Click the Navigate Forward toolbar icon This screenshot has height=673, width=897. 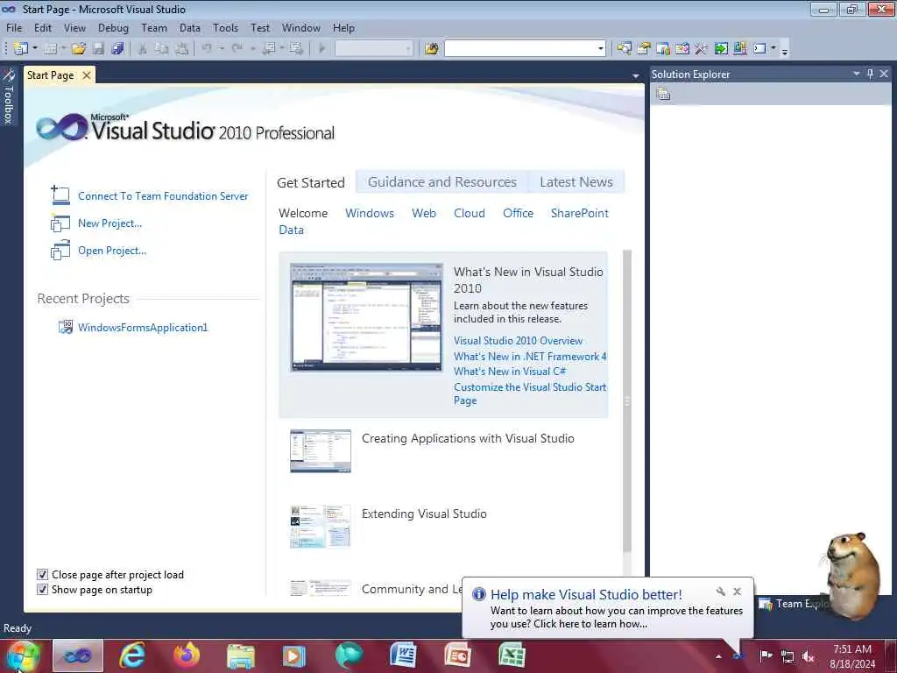(x=296, y=49)
